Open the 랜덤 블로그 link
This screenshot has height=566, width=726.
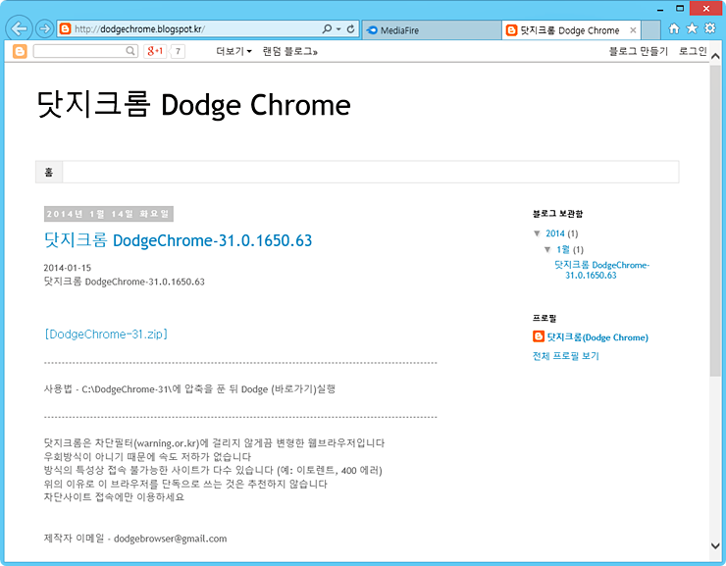coord(289,51)
